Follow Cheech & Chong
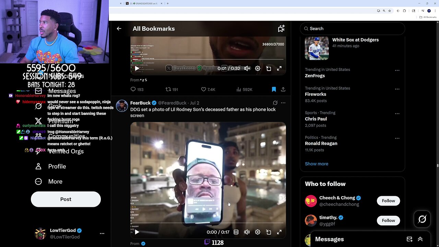 click(x=388, y=201)
